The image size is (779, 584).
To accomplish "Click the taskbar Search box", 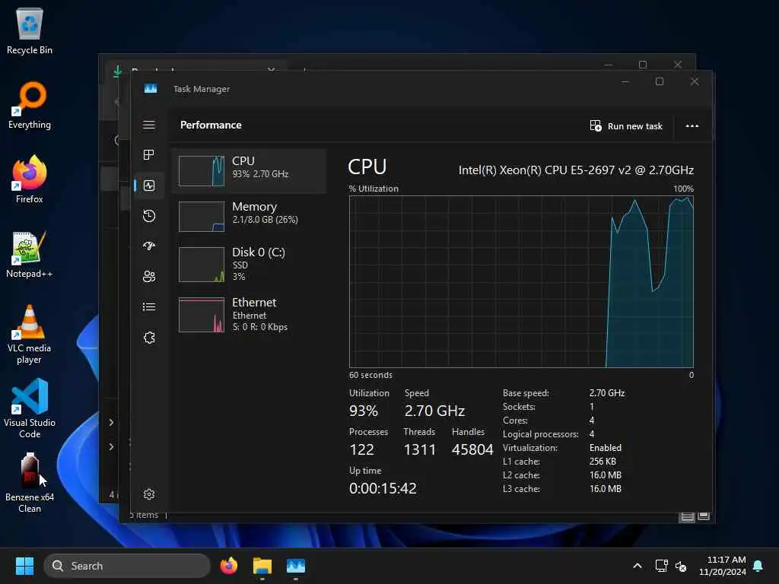I will pos(127,566).
